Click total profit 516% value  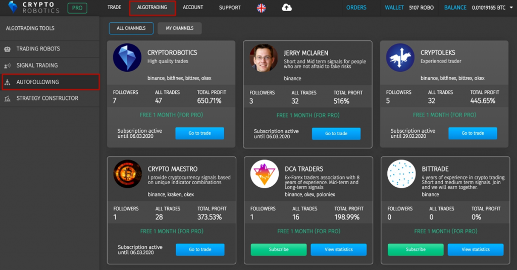(x=341, y=101)
